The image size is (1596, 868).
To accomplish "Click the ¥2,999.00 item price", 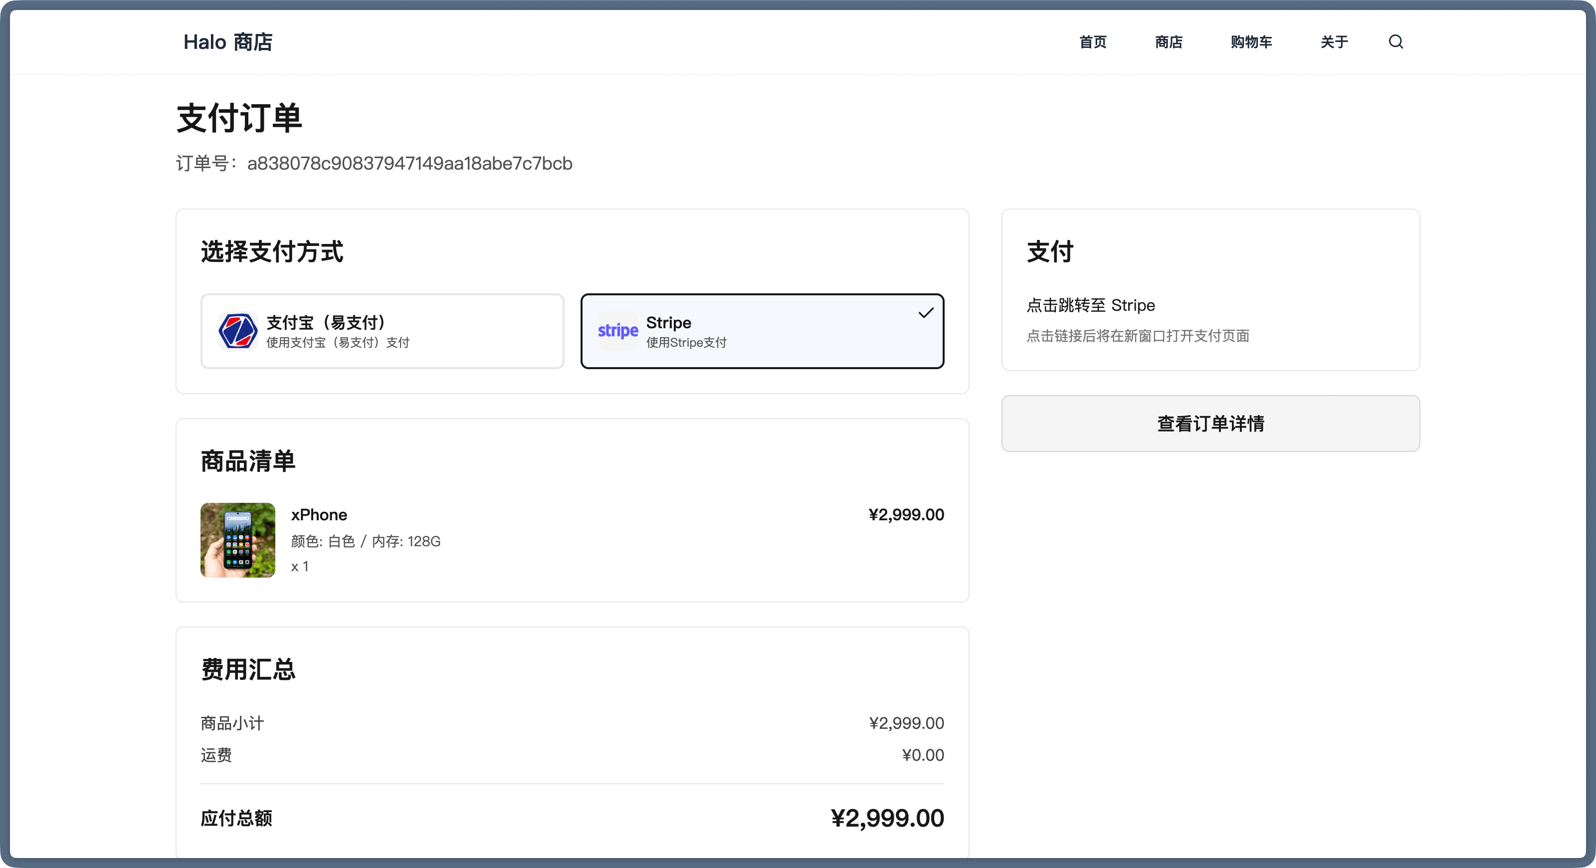I will pos(906,515).
